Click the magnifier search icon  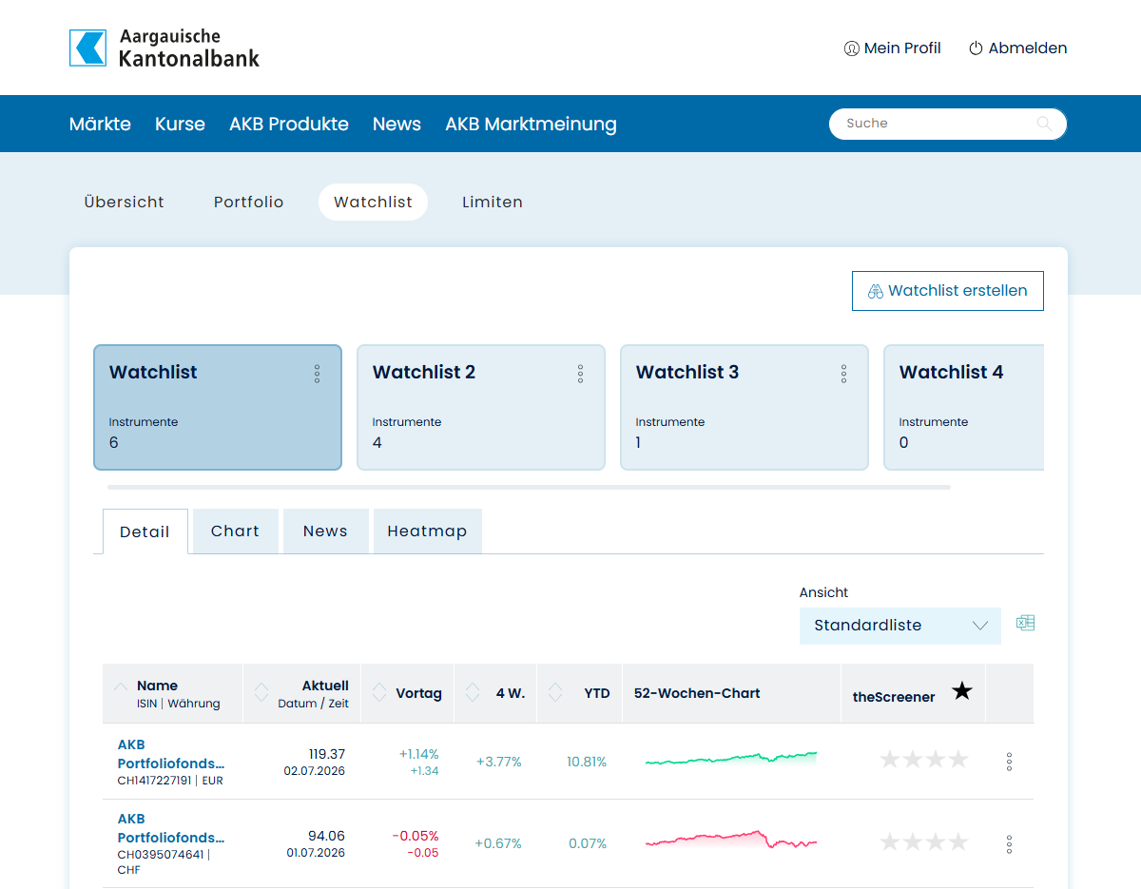point(1044,124)
